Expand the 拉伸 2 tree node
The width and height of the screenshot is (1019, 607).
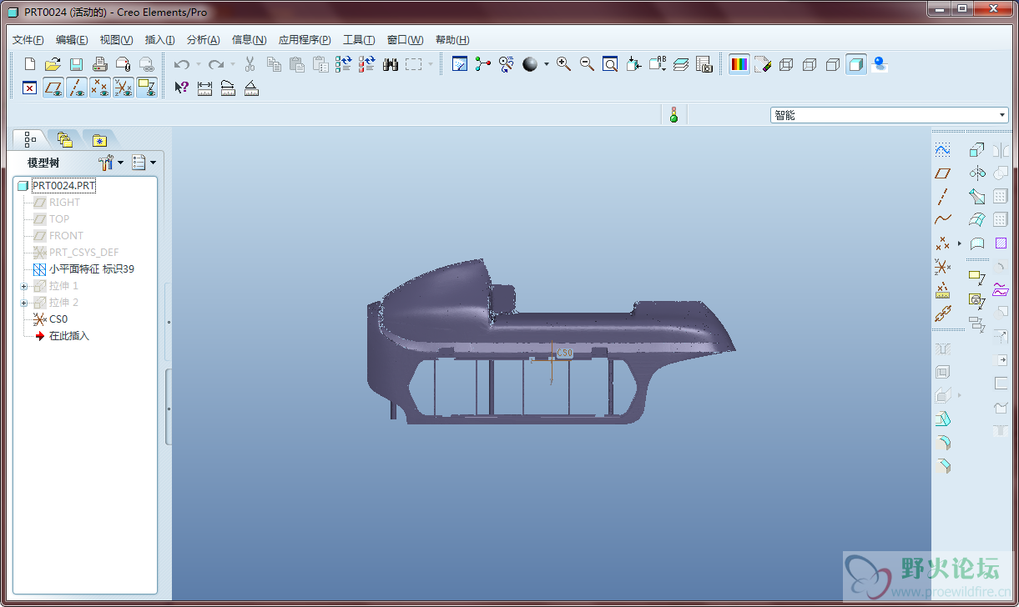coord(24,303)
